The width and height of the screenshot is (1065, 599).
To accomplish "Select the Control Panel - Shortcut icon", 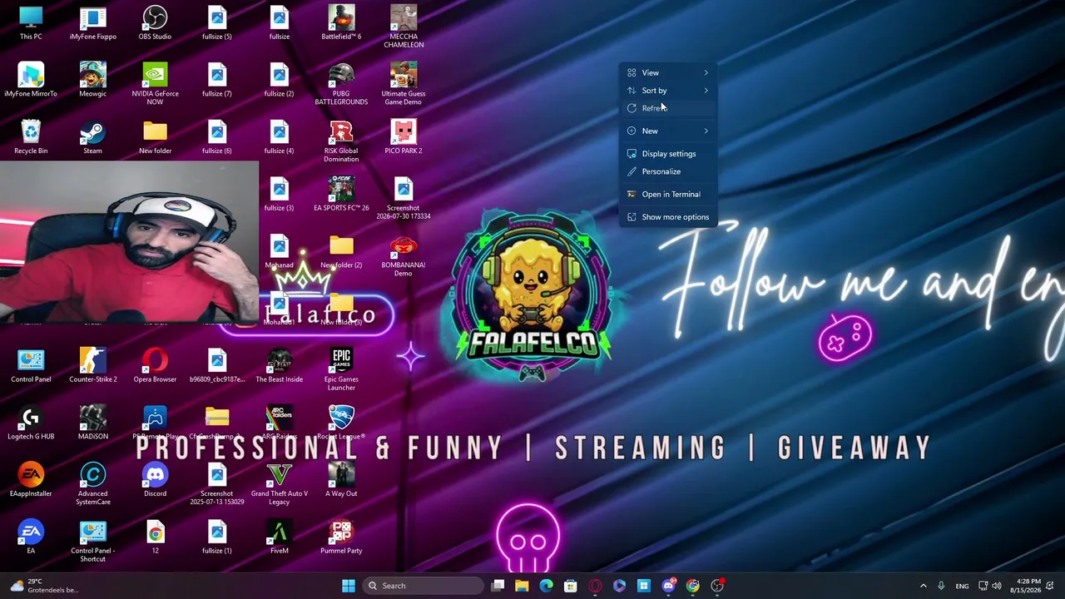I will (x=93, y=541).
